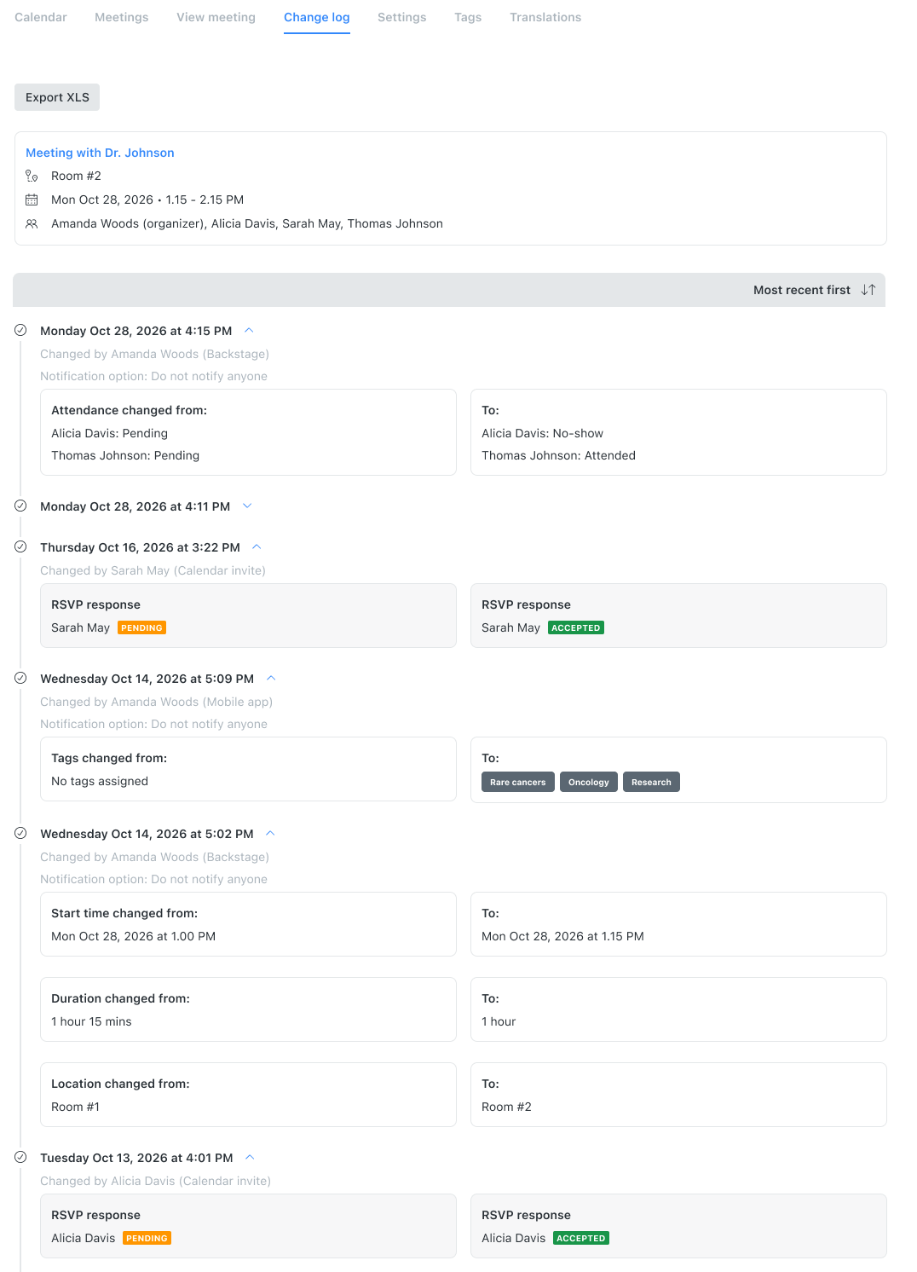Click the text '1 hour 15 mins'

click(x=91, y=1021)
